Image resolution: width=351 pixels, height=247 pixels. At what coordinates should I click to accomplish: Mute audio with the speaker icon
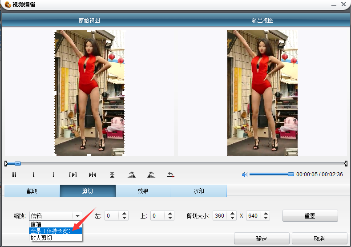[245, 174]
